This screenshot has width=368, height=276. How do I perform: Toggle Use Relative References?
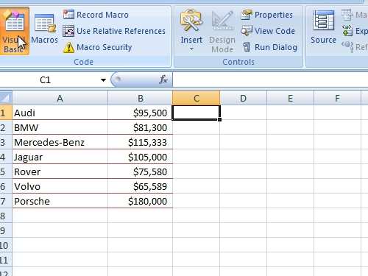[x=114, y=31]
